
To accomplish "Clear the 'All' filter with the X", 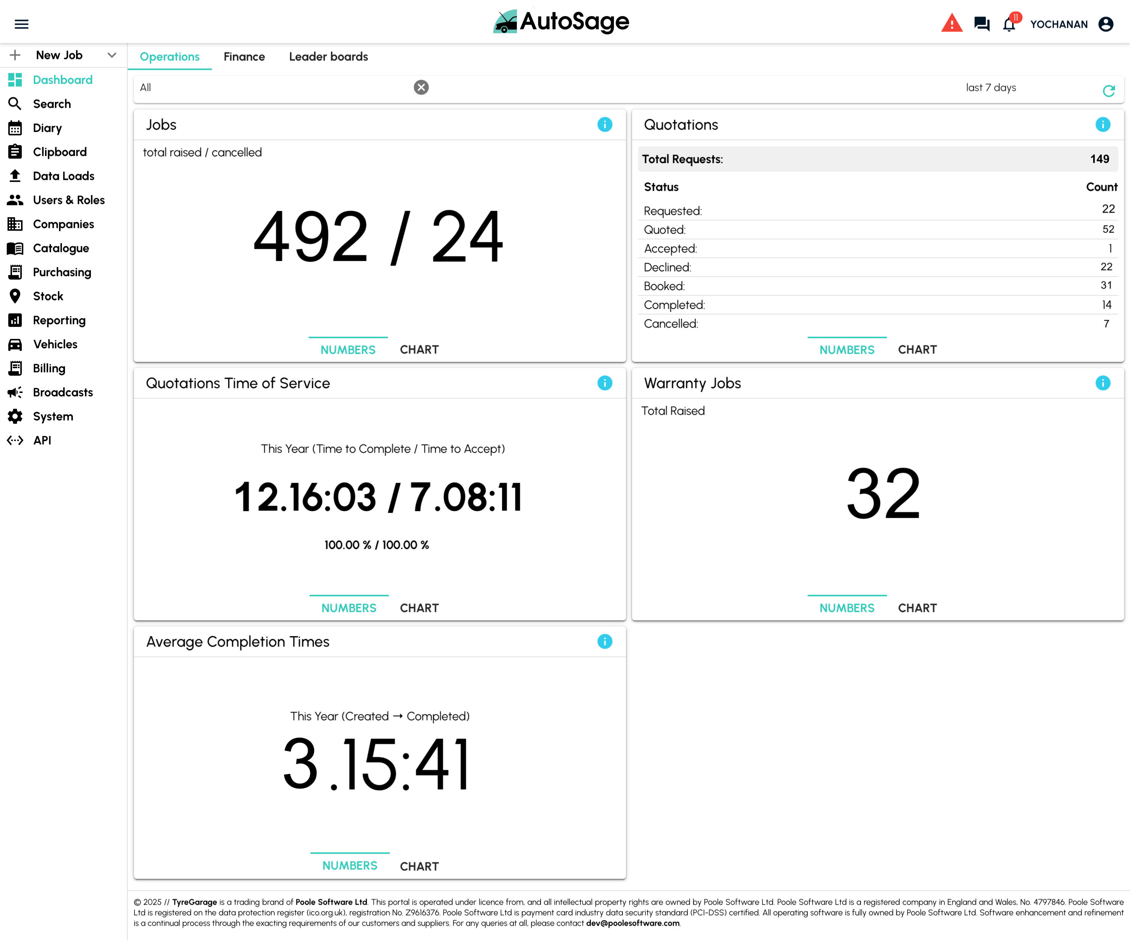I will [421, 87].
